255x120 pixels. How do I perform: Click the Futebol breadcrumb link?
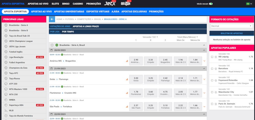70,19
